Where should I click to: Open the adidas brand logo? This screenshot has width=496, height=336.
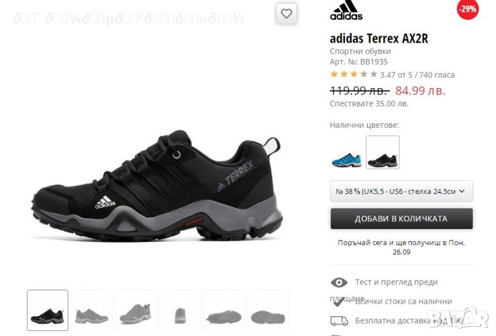(346, 11)
